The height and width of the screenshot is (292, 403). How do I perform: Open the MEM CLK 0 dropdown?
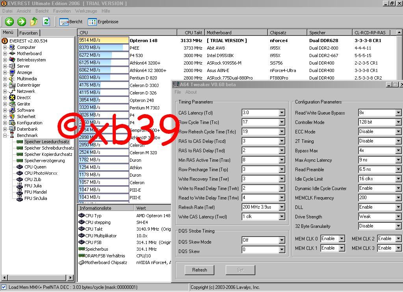(x=342, y=238)
